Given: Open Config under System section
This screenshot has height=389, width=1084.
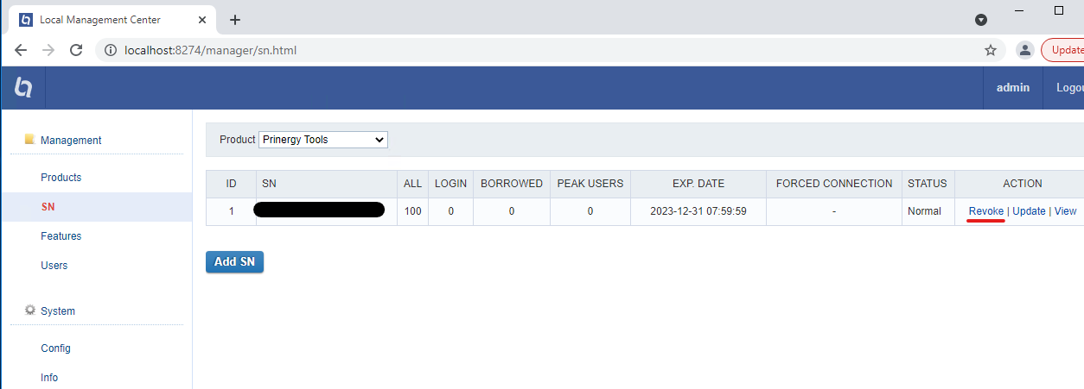Looking at the screenshot, I should [x=55, y=348].
